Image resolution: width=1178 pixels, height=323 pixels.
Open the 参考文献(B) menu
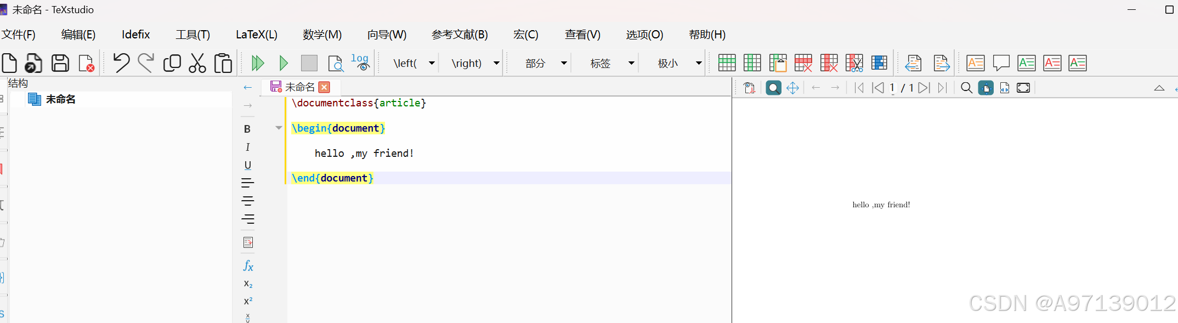(460, 35)
